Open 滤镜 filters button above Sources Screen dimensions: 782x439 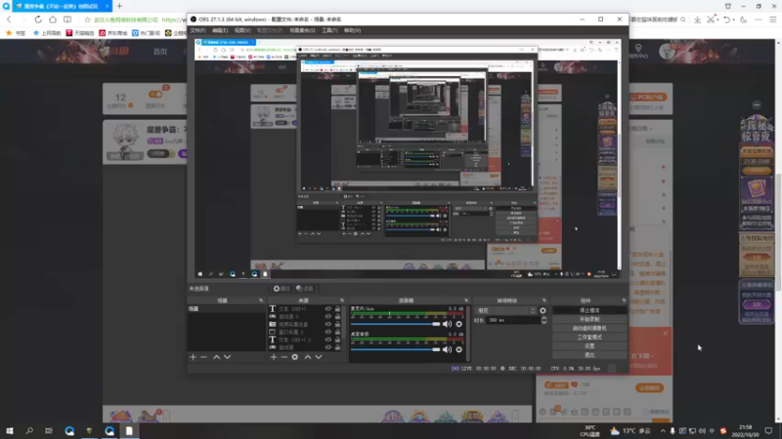pos(305,289)
